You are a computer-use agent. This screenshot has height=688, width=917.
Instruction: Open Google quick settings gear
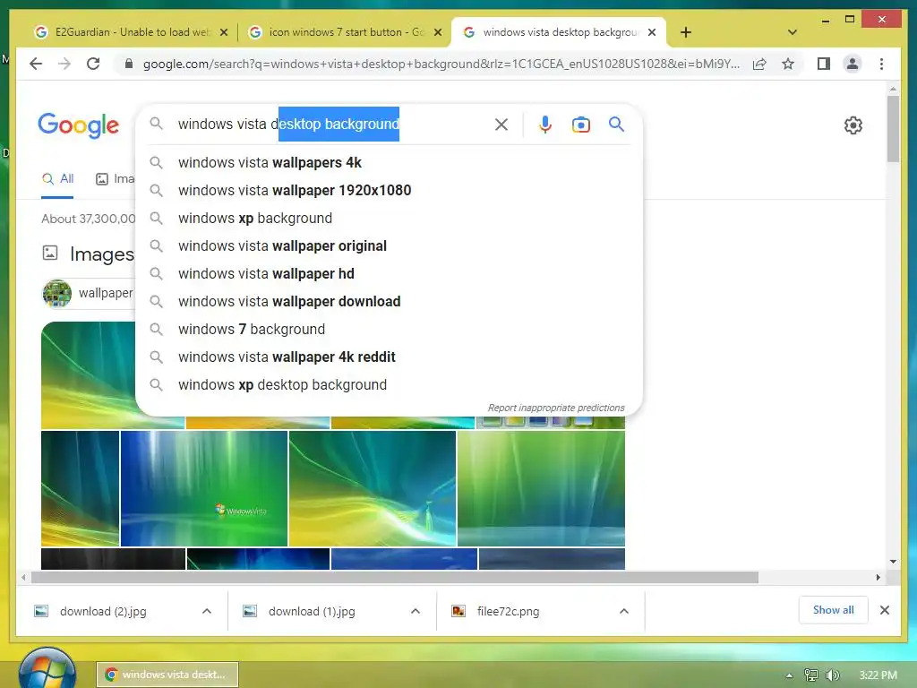pyautogui.click(x=853, y=125)
